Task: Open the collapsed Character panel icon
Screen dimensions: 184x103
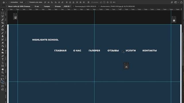Action: click(x=126, y=67)
